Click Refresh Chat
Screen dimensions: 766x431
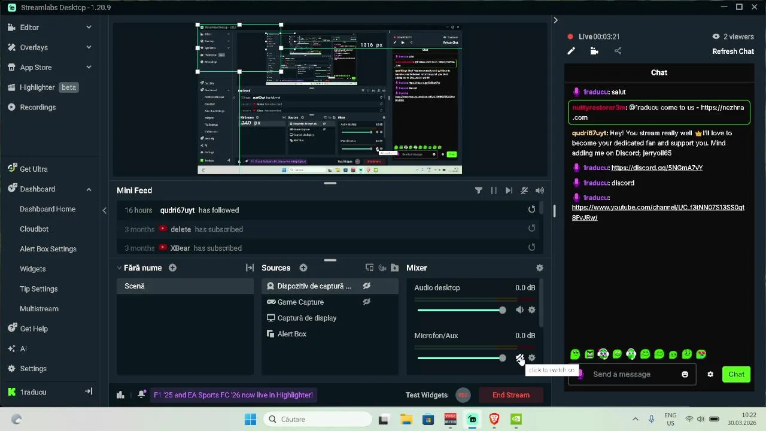733,51
